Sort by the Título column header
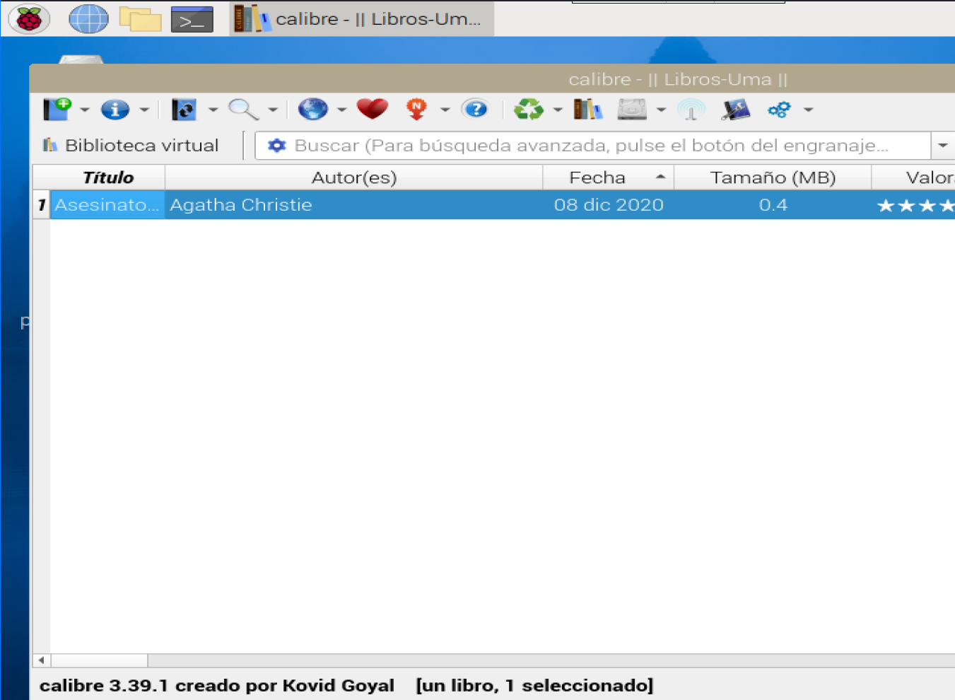 (x=107, y=177)
